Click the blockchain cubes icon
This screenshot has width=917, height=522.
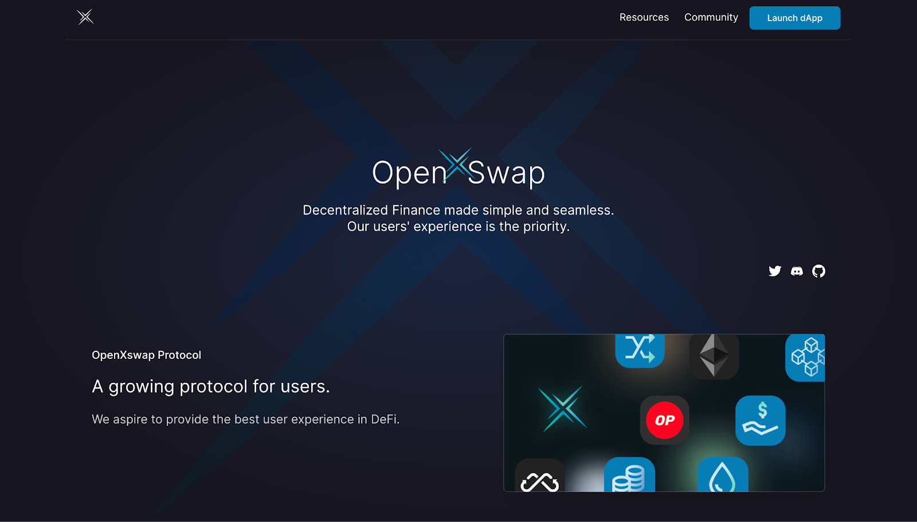pos(805,357)
